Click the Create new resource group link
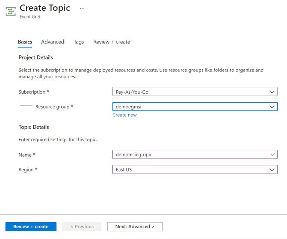Image resolution: width=287 pixels, height=239 pixels. click(x=125, y=115)
